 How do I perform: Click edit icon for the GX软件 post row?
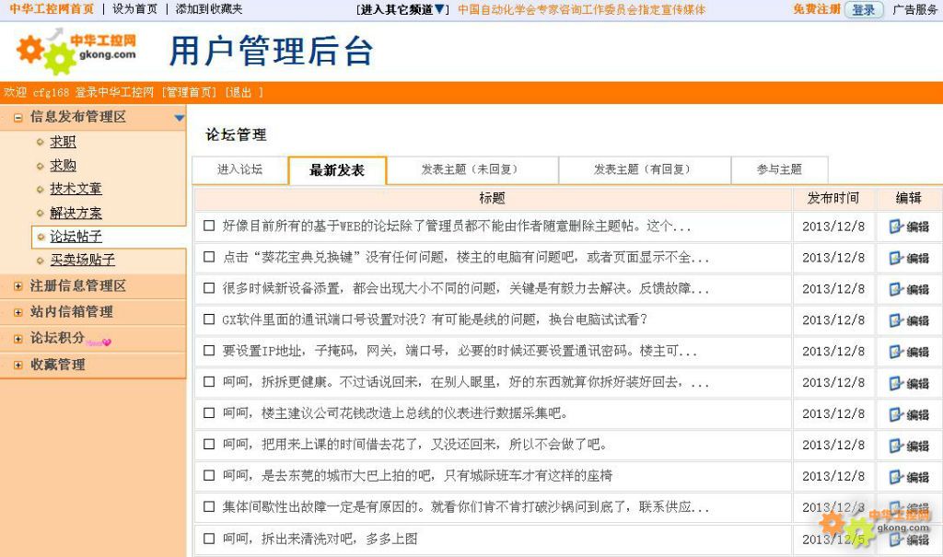[x=896, y=320]
